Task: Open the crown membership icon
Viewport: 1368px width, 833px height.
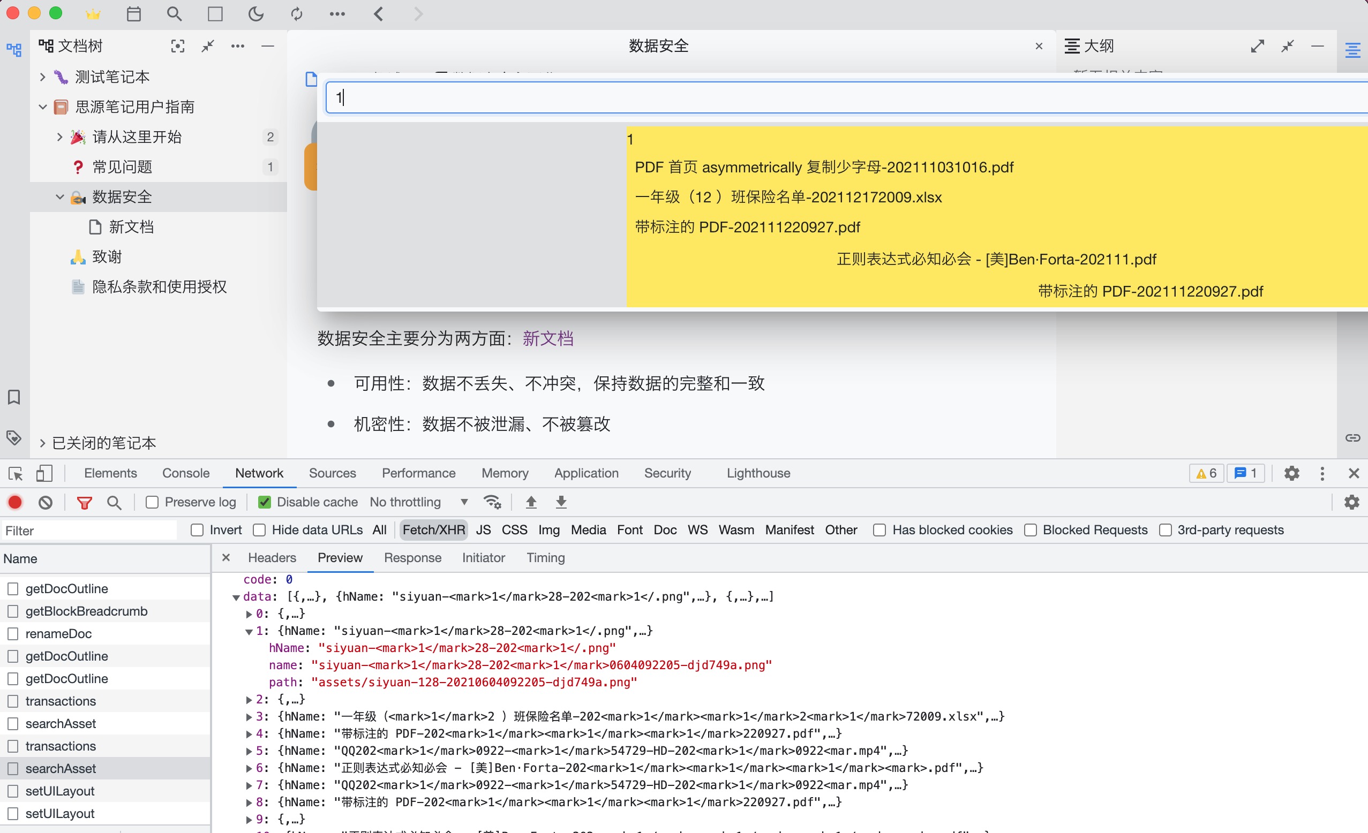Action: click(x=93, y=14)
